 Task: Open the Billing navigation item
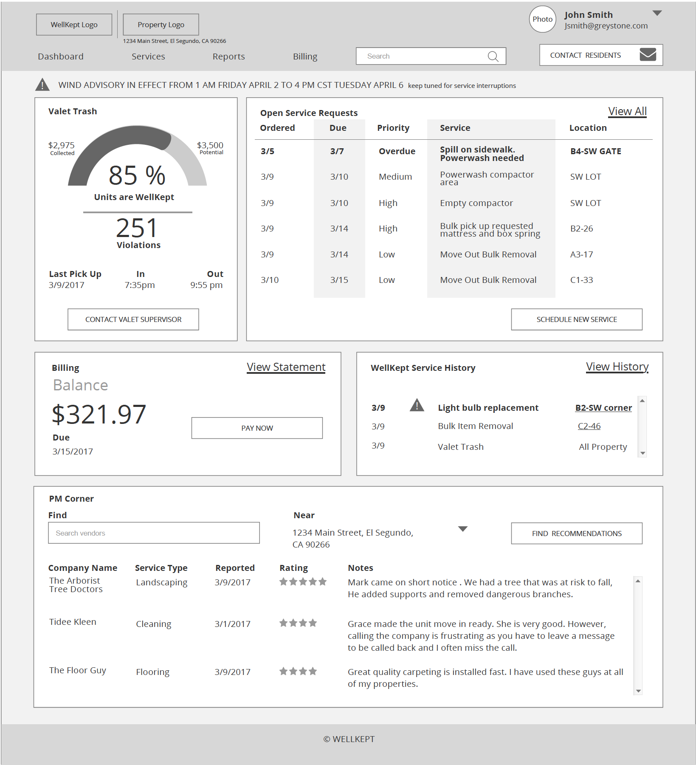click(x=305, y=56)
